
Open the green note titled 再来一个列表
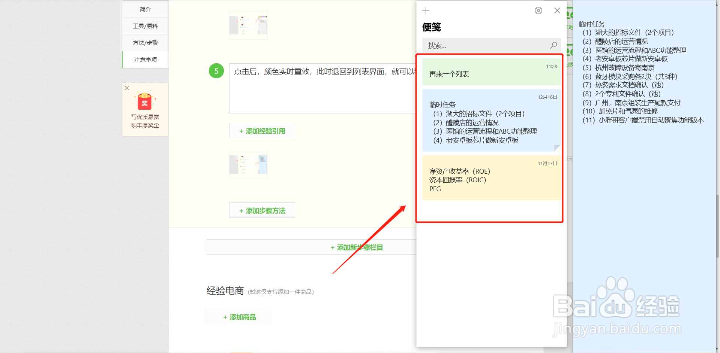point(491,71)
